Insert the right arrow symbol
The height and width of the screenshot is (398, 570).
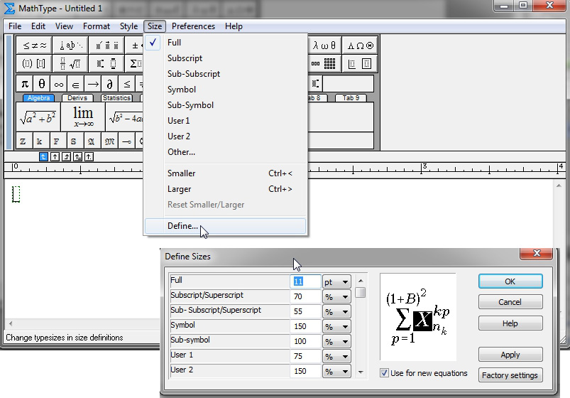point(93,84)
